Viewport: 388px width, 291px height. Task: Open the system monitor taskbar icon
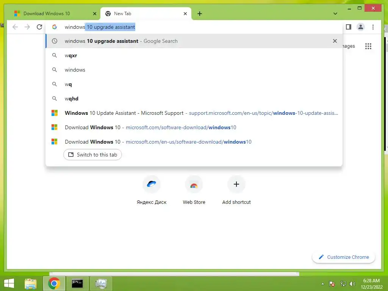pos(101,283)
